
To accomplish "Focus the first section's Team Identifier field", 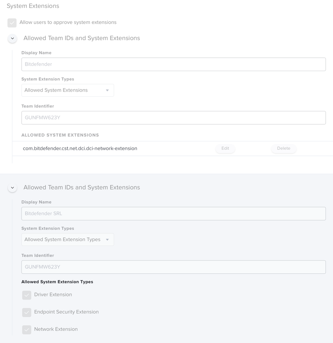I will (x=174, y=118).
